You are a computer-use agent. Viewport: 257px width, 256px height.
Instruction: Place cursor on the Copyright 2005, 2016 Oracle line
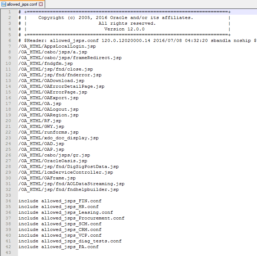[x=116, y=18]
